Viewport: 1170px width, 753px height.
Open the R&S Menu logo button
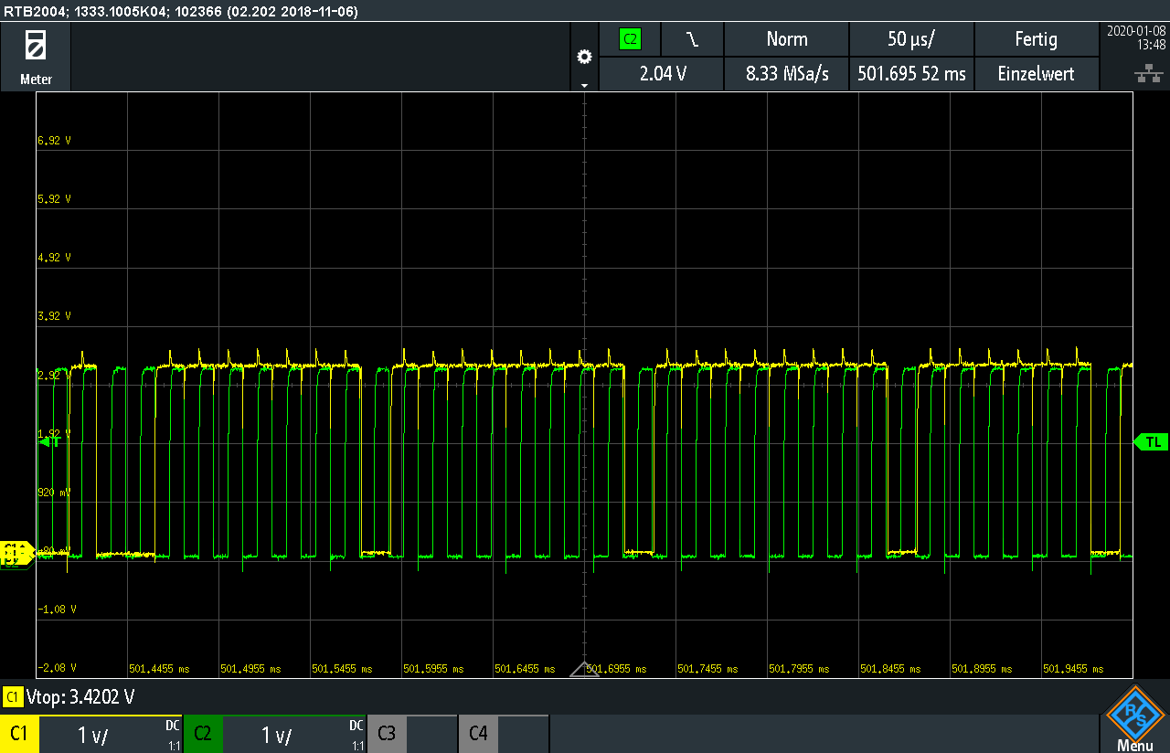tap(1134, 718)
